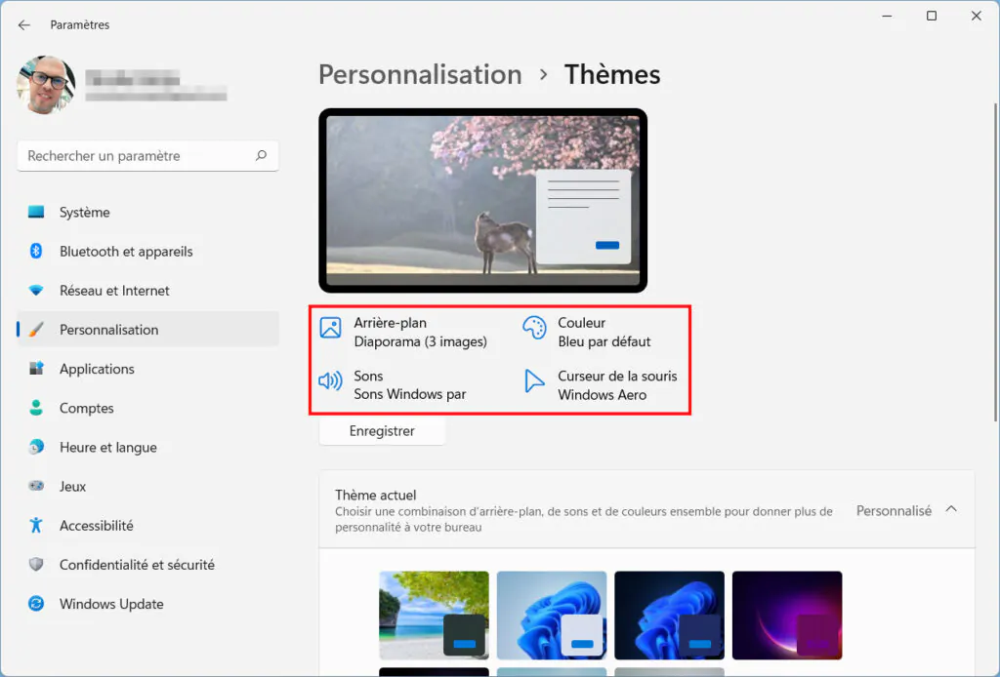The width and height of the screenshot is (1000, 677).
Task: Go back using the arrow icon
Action: pyautogui.click(x=24, y=24)
